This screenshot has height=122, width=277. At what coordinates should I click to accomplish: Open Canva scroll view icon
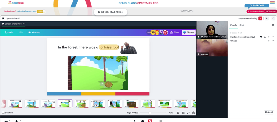pyautogui.click(x=178, y=113)
